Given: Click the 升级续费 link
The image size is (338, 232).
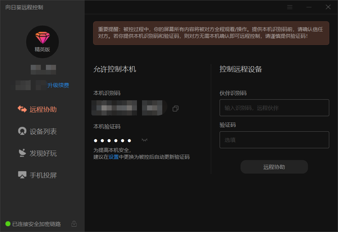Looking at the screenshot, I should pos(58,85).
